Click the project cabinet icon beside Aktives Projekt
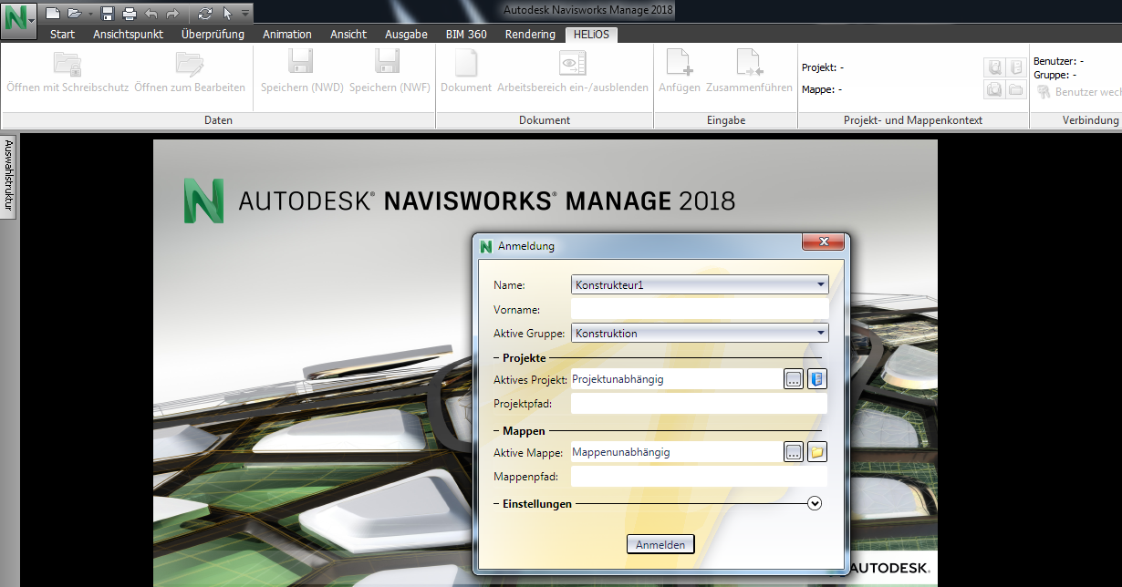 tap(816, 379)
